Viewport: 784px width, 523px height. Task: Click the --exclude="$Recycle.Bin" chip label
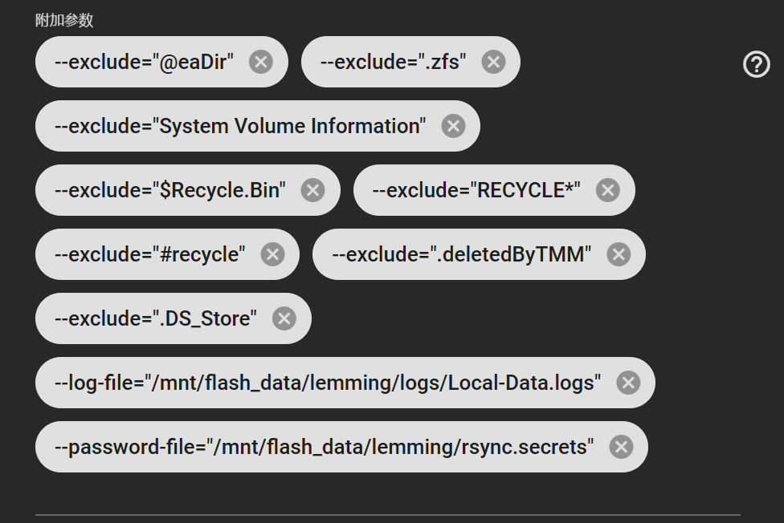(x=170, y=190)
